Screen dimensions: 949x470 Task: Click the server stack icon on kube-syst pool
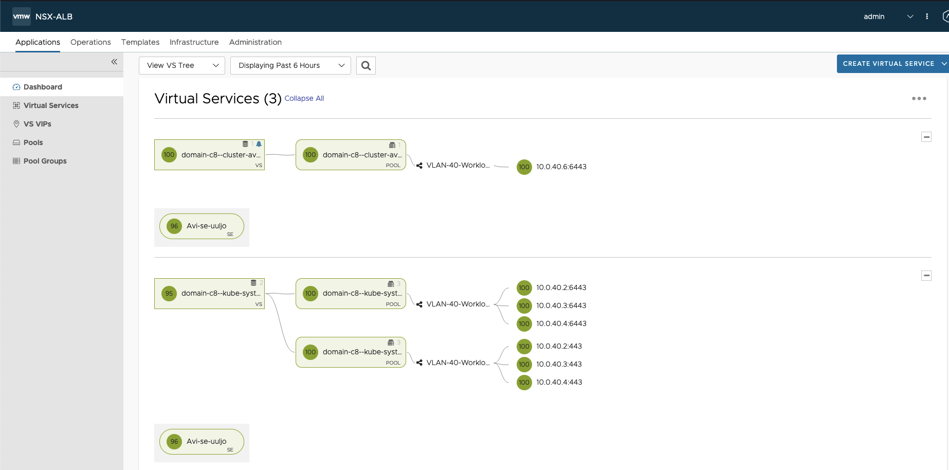(391, 282)
